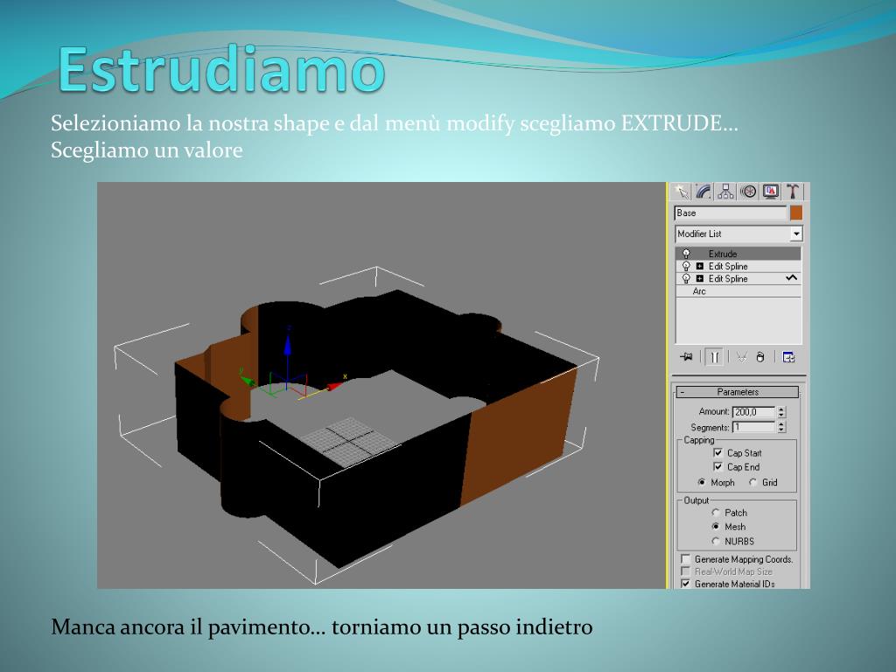This screenshot has height=672, width=896.
Task: Click Make Unique icon
Action: click(741, 357)
